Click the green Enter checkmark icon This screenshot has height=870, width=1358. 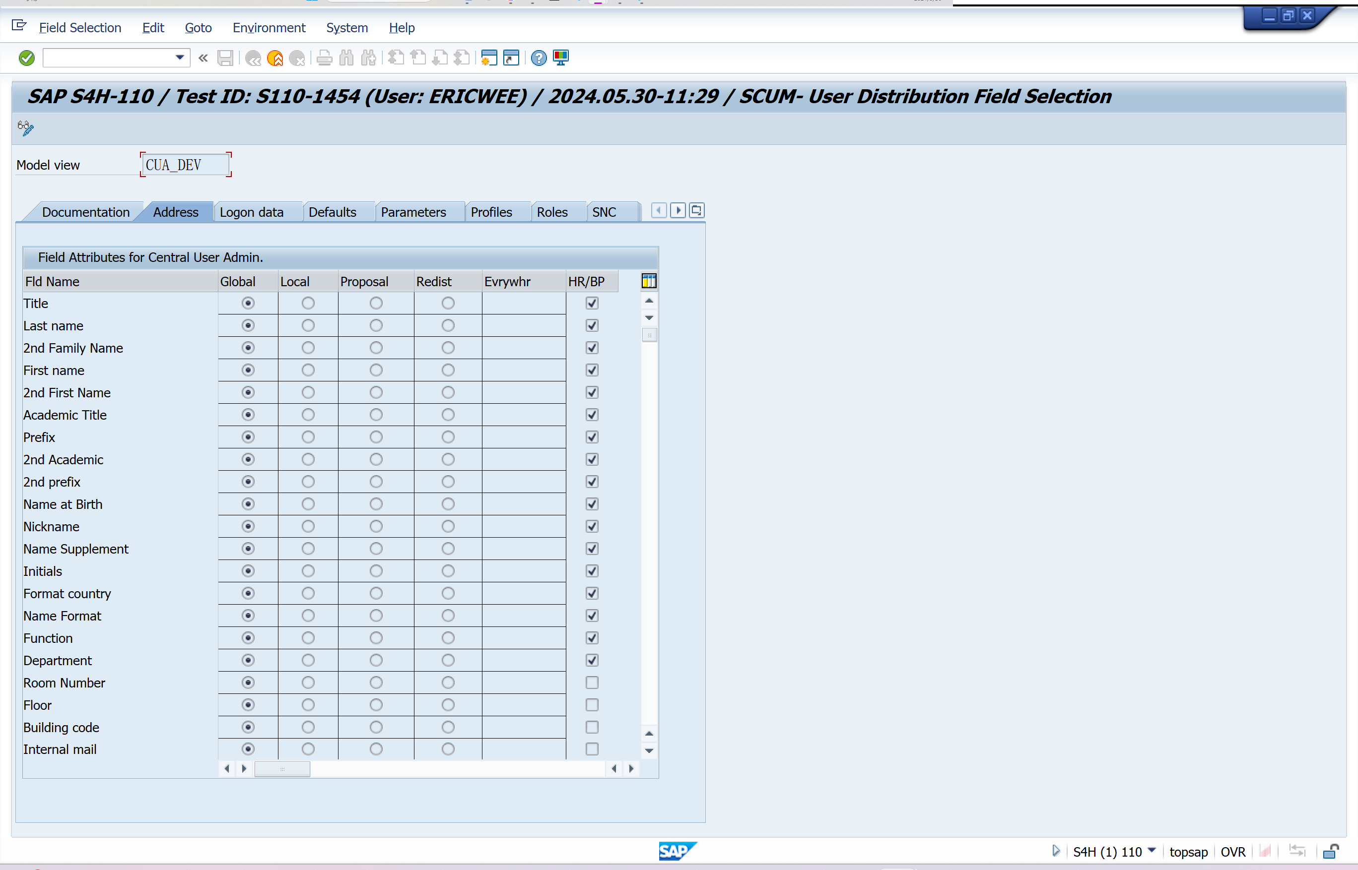point(27,58)
